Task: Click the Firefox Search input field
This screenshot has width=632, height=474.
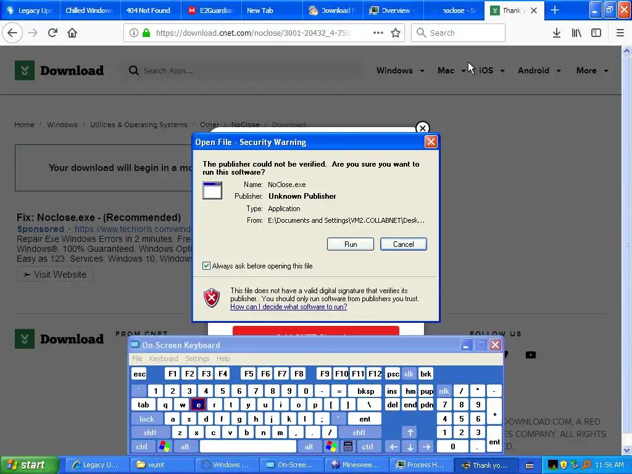Action: pos(458,33)
